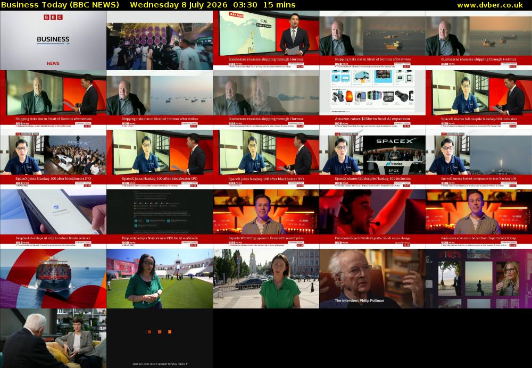Click the Business Today (BBC NEWS) title
The width and height of the screenshot is (532, 368).
(x=60, y=5)
